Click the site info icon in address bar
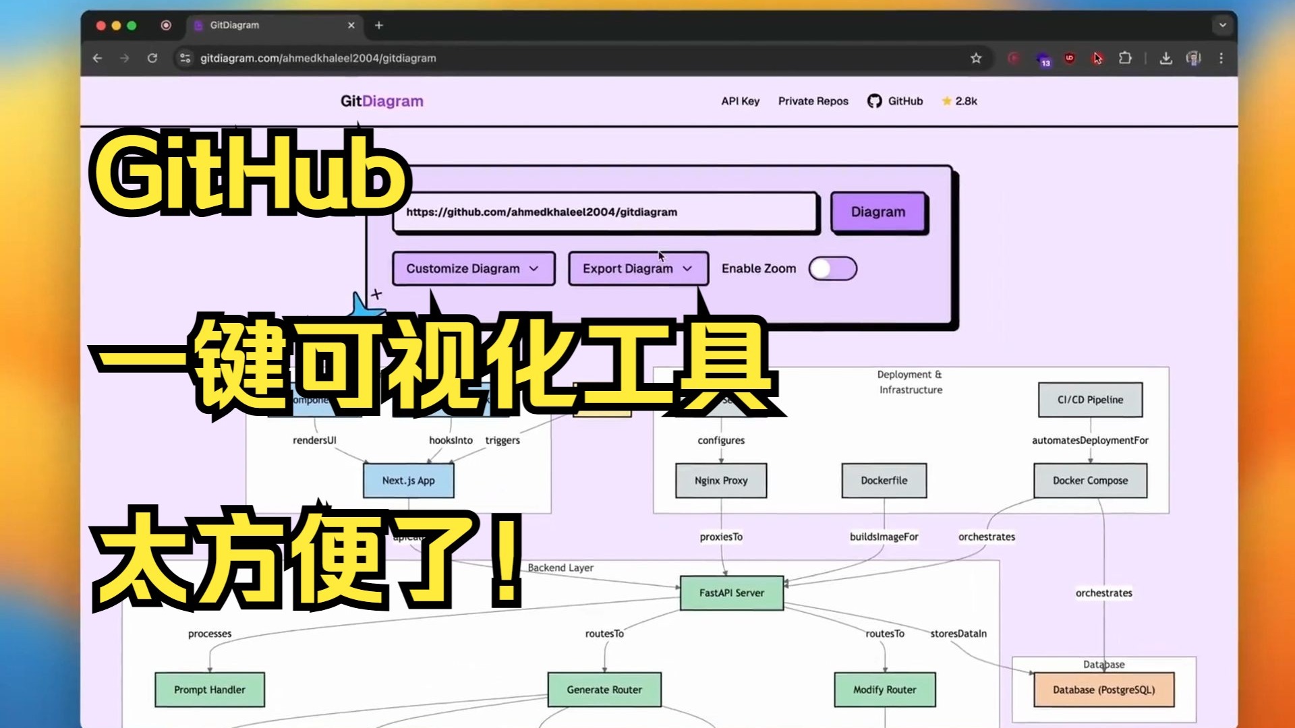The image size is (1295, 728). 185,59
